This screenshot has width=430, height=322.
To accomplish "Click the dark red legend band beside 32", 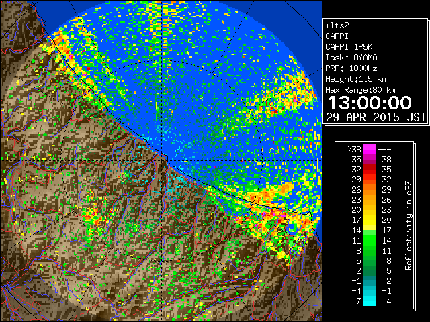I will click(x=370, y=170).
